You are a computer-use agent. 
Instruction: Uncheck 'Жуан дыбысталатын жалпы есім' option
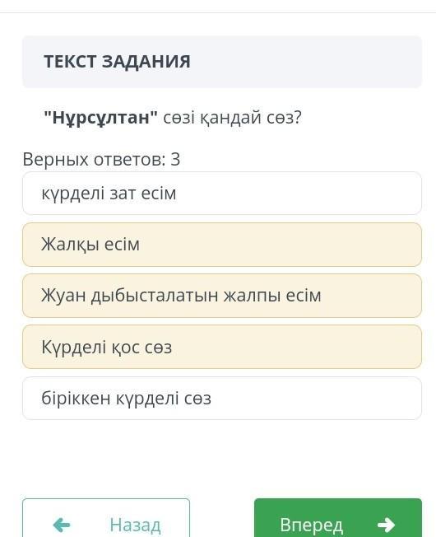[x=222, y=296]
